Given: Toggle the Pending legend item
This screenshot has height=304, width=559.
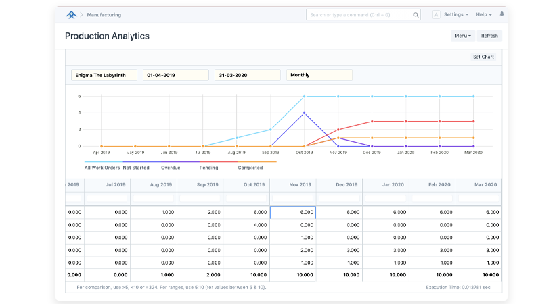Looking at the screenshot, I should (x=208, y=168).
